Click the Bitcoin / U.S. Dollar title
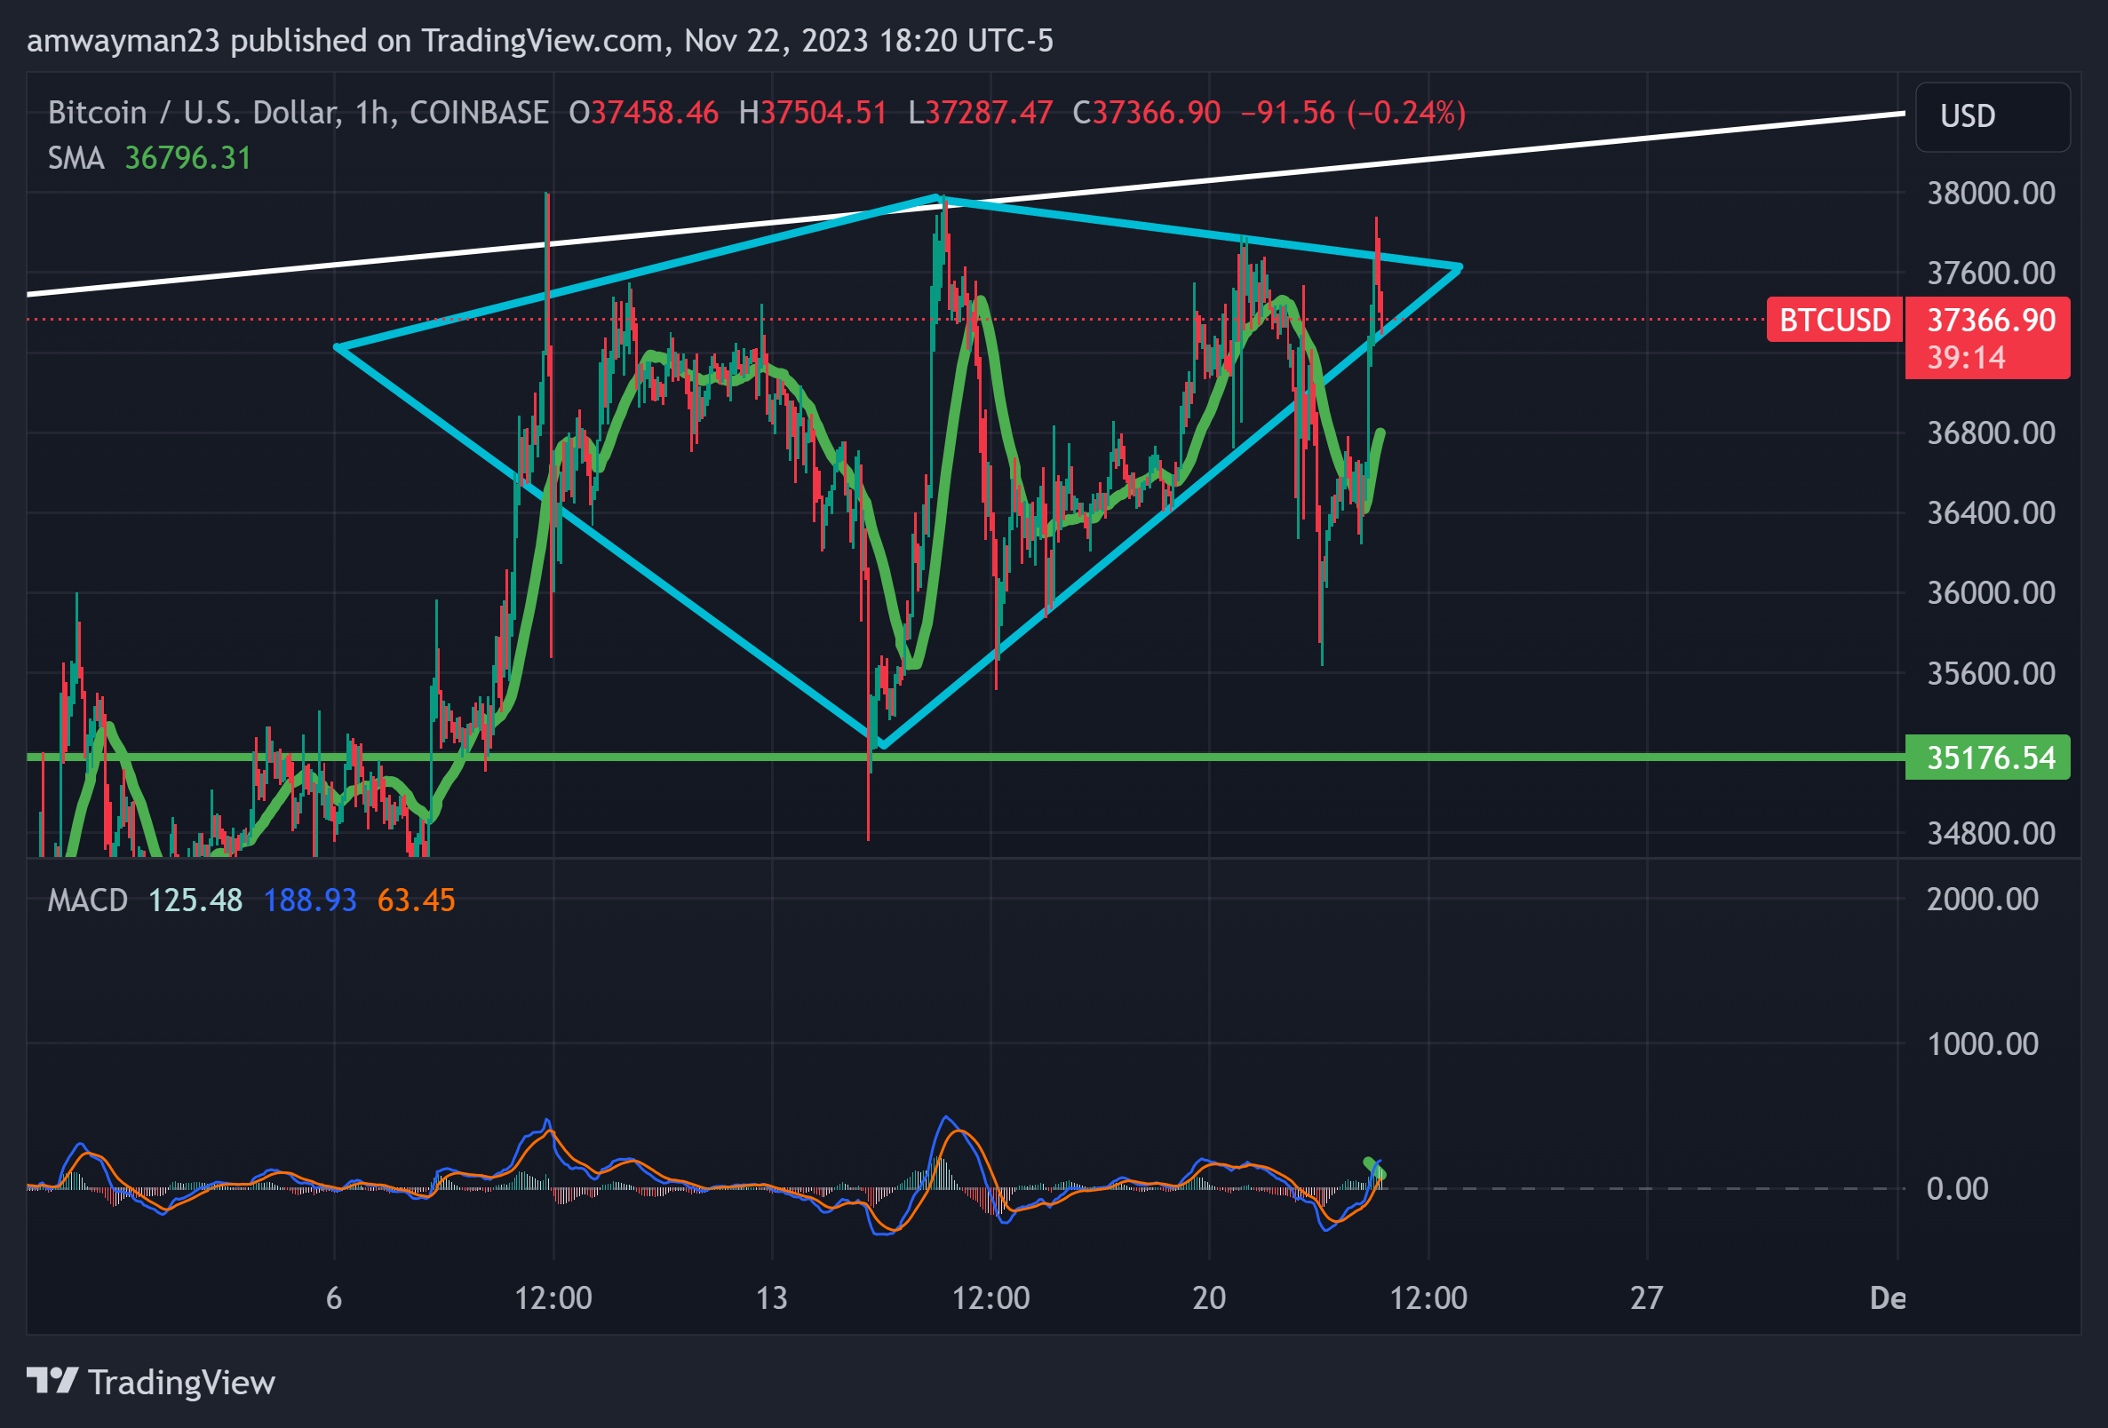Image resolution: width=2108 pixels, height=1428 pixels. [195, 113]
